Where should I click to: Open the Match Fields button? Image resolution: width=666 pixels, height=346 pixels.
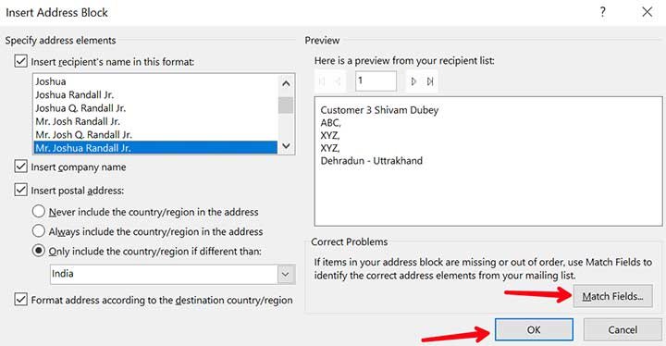tap(612, 296)
